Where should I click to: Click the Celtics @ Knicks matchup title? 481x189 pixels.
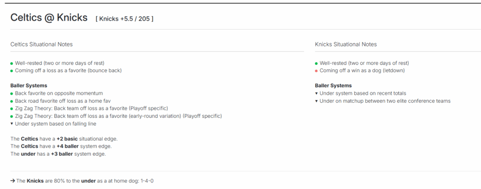point(49,18)
